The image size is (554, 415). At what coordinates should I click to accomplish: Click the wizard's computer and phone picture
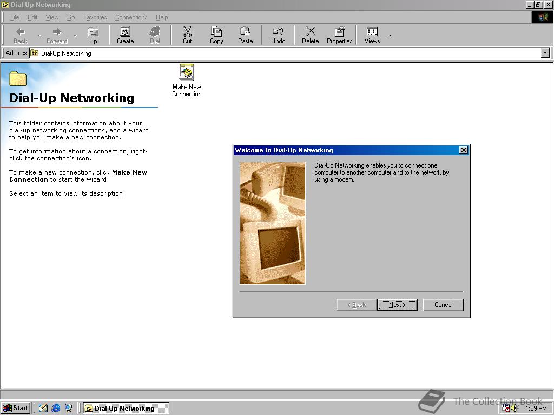click(273, 223)
